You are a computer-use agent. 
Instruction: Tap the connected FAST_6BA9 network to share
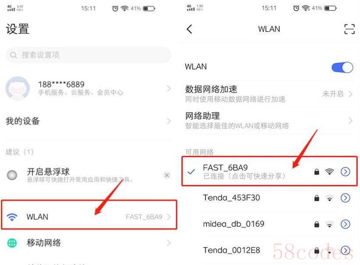(269, 171)
